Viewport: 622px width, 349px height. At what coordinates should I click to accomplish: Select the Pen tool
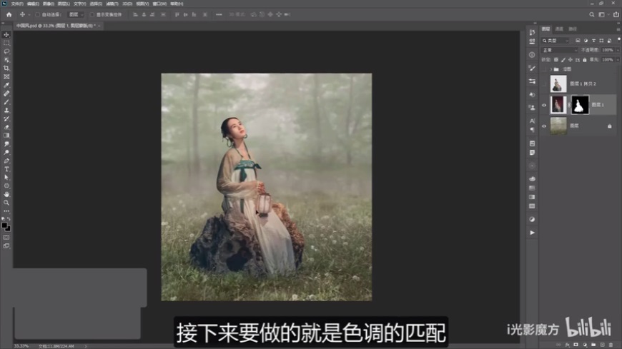click(x=6, y=161)
